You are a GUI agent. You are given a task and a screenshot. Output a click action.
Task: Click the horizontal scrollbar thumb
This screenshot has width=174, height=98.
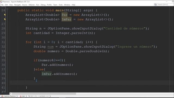tap(44, 94)
